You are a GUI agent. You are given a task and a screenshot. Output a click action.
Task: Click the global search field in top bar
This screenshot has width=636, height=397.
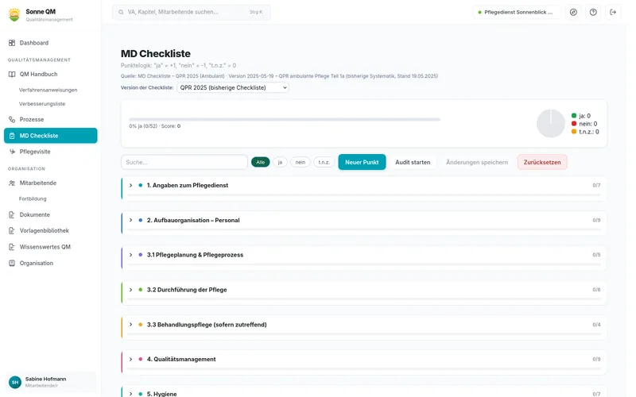[192, 12]
